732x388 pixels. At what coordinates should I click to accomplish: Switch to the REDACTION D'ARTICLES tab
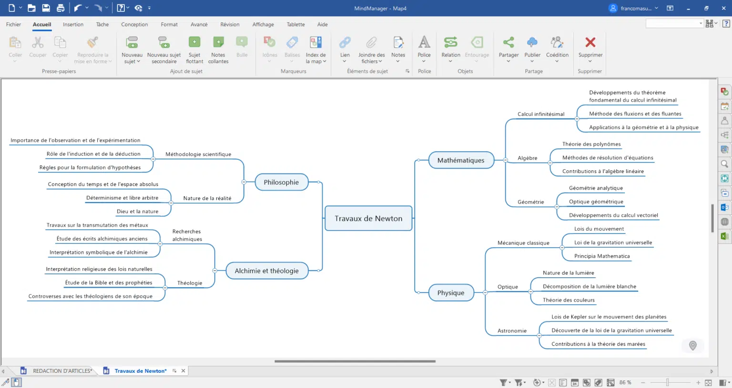[x=62, y=371]
